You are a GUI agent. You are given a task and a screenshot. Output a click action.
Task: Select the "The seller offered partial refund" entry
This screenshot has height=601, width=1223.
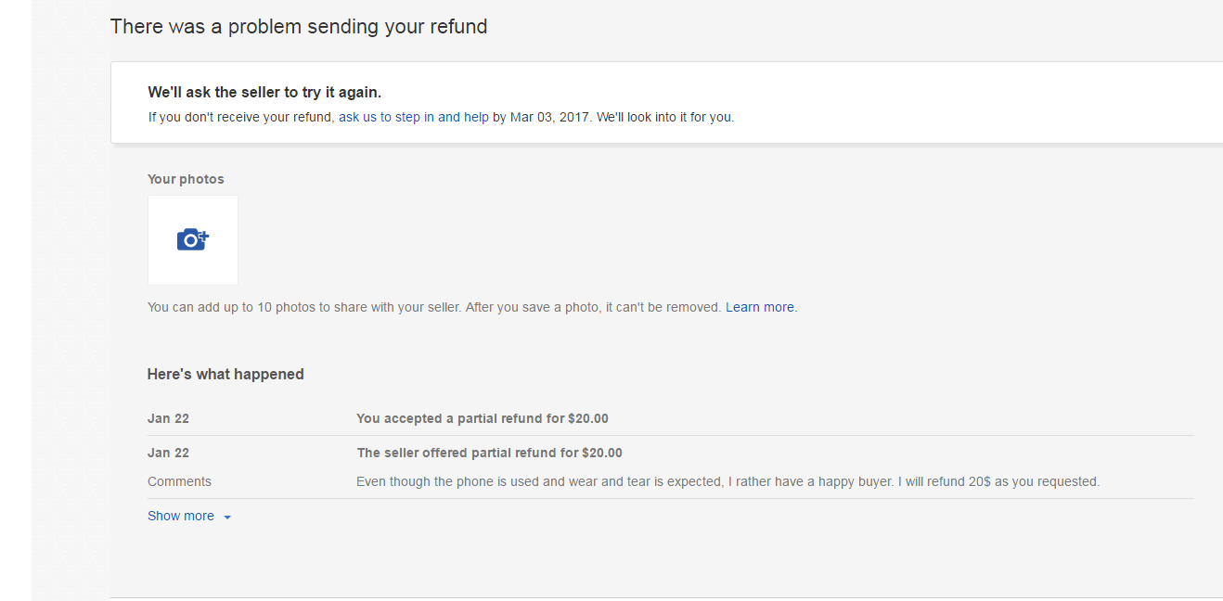pos(489,453)
